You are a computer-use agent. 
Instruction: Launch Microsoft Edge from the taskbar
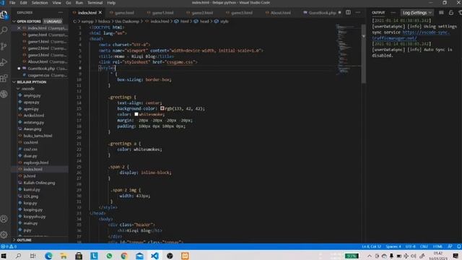48,256
